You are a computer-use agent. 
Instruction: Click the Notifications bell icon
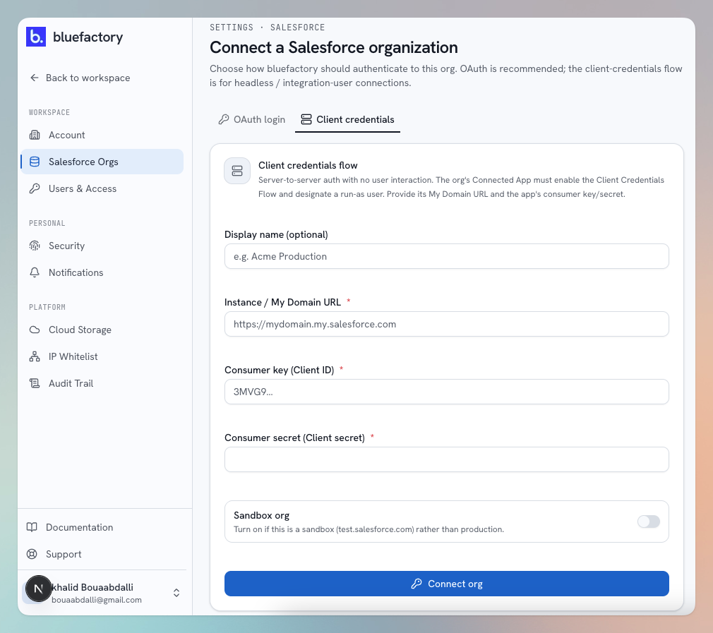click(x=35, y=272)
